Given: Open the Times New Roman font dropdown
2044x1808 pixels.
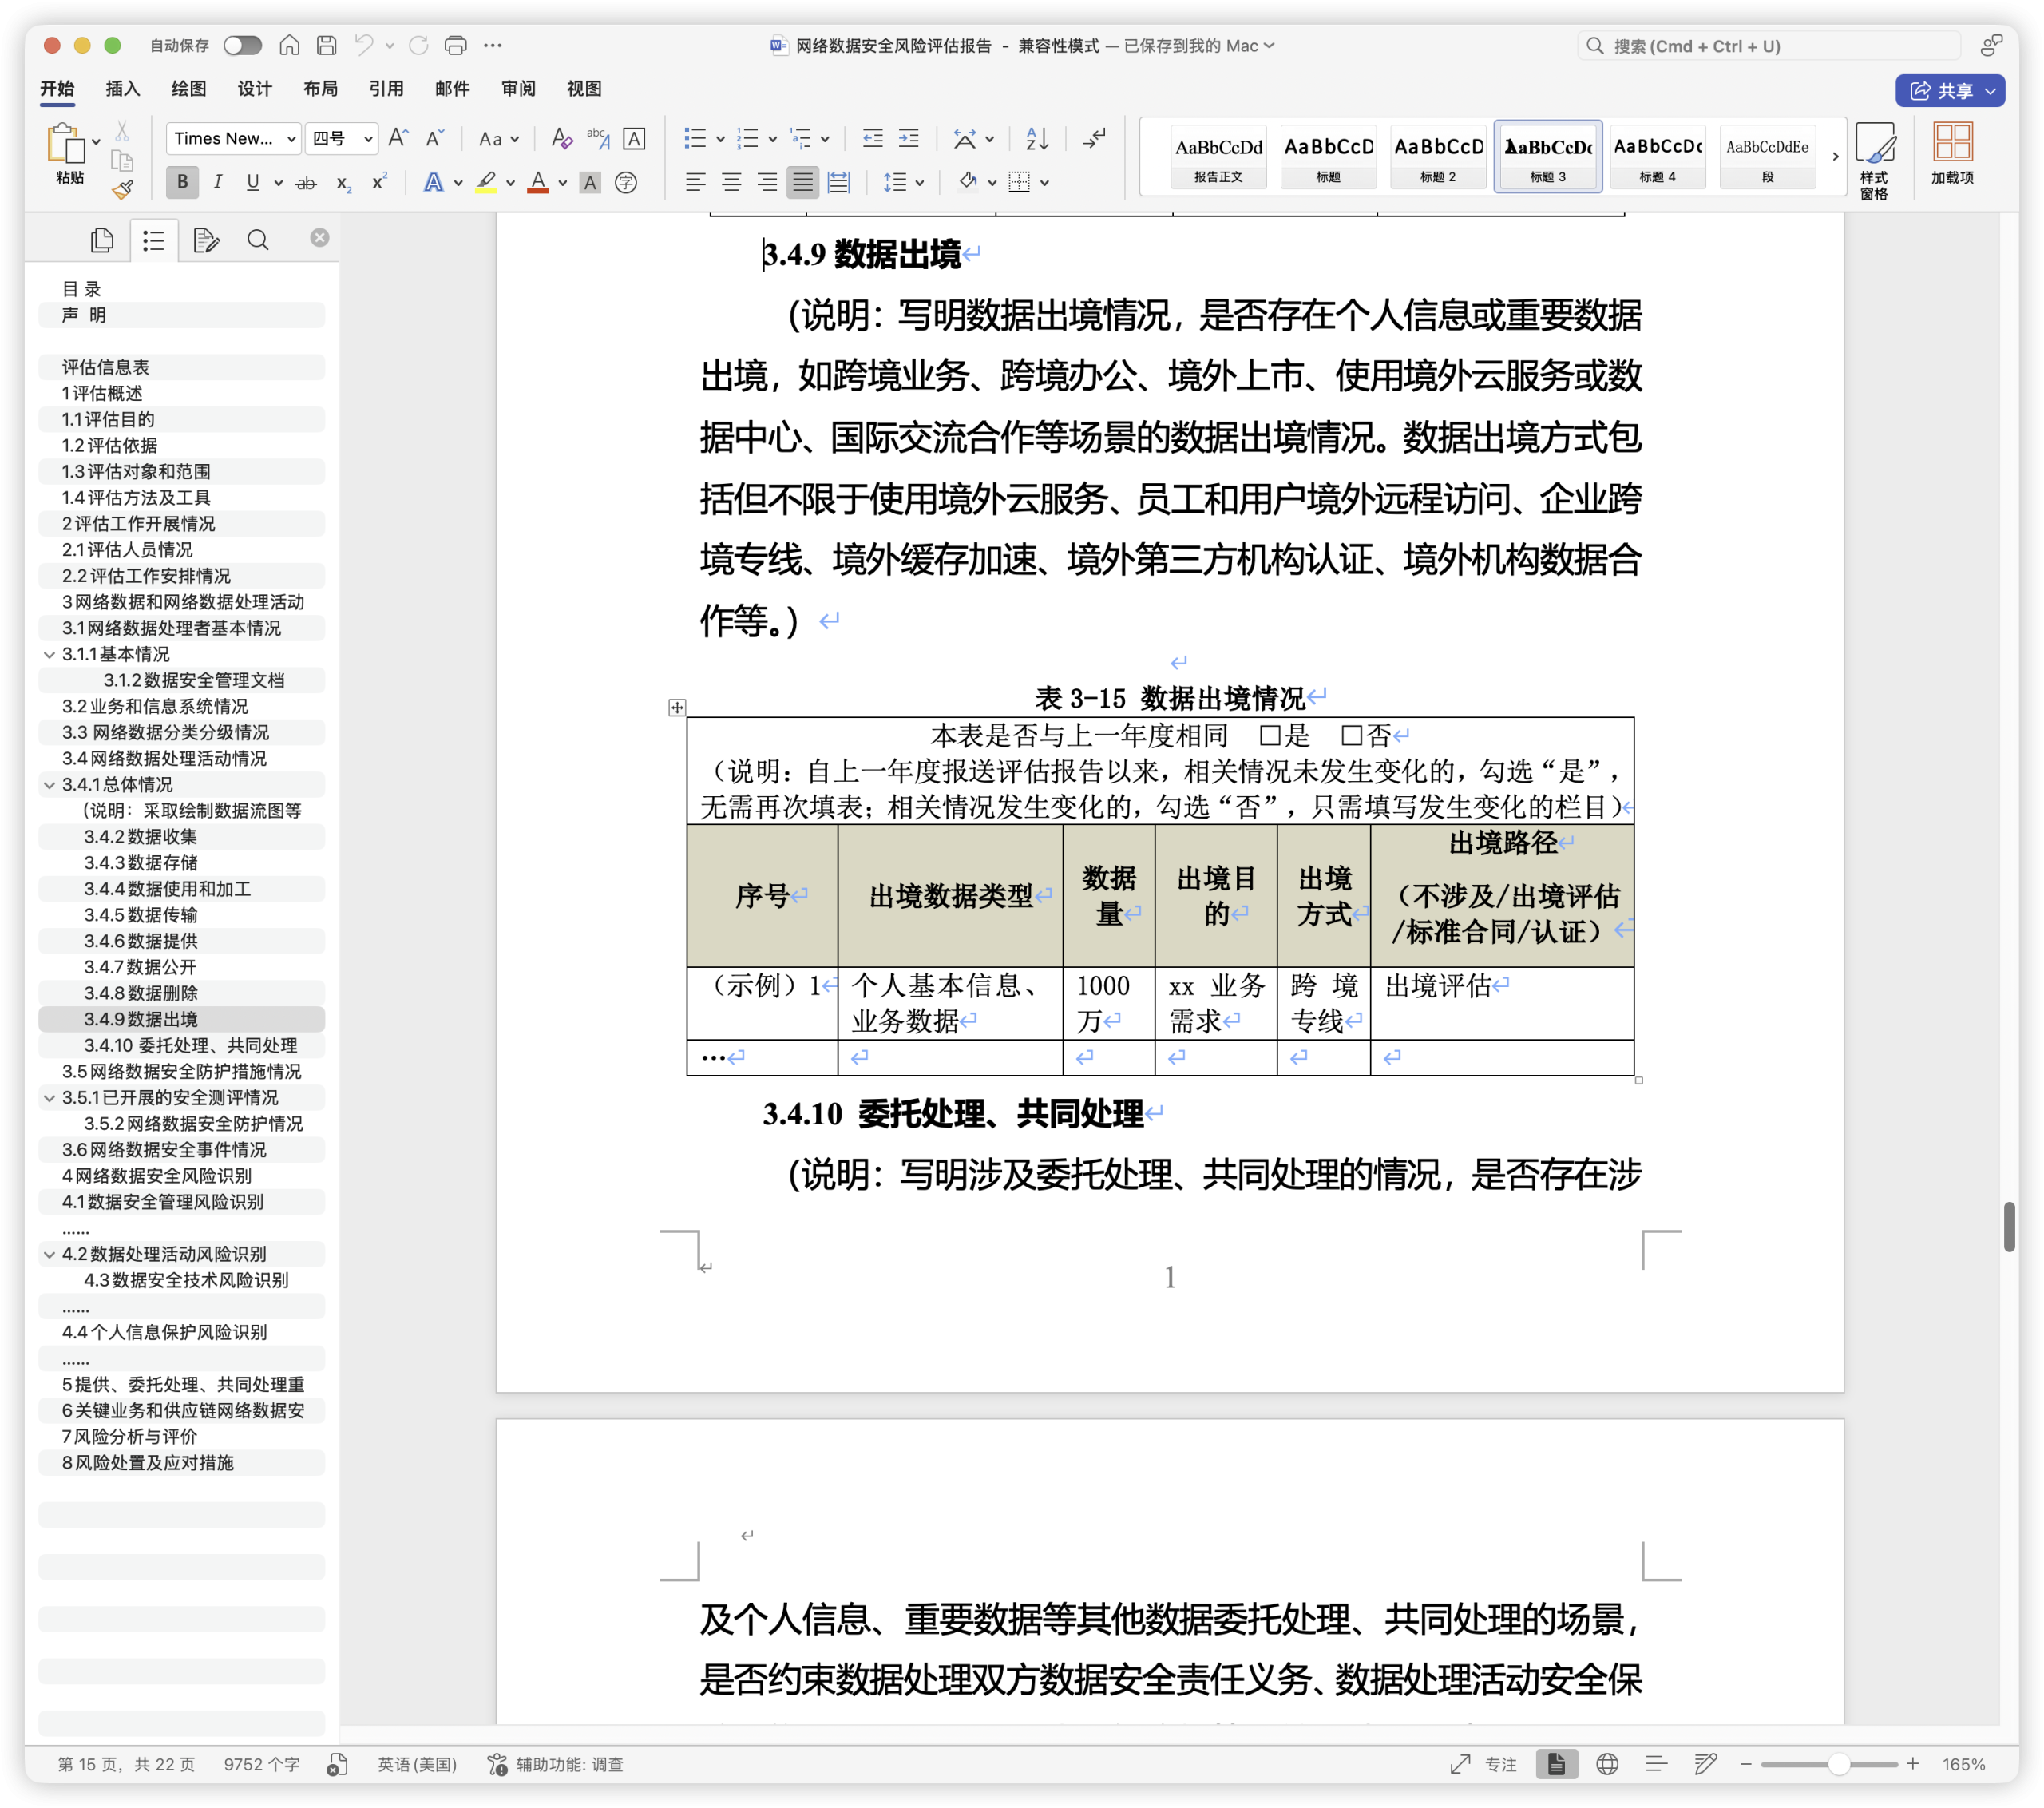Looking at the screenshot, I should coord(233,138).
